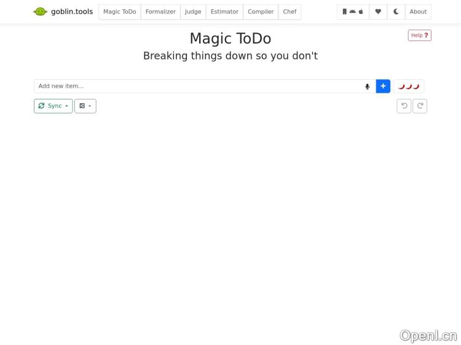Open the Help button

tap(419, 36)
